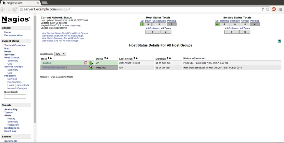Open Home in the sidebar

(x=8, y=32)
